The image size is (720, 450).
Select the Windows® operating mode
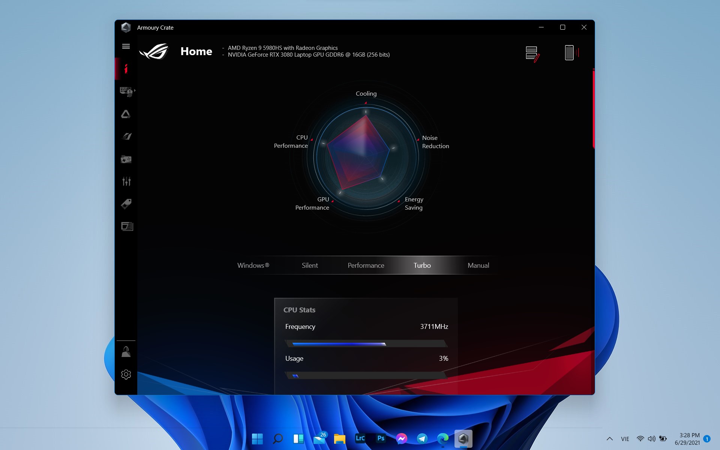(253, 265)
